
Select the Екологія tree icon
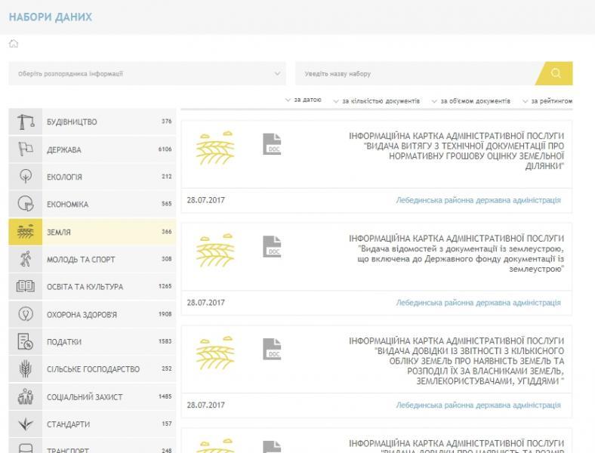click(26, 177)
